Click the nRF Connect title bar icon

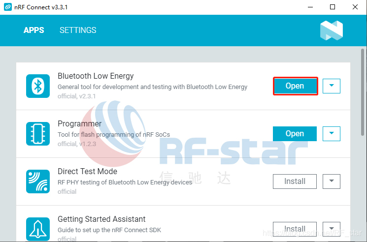8,7
